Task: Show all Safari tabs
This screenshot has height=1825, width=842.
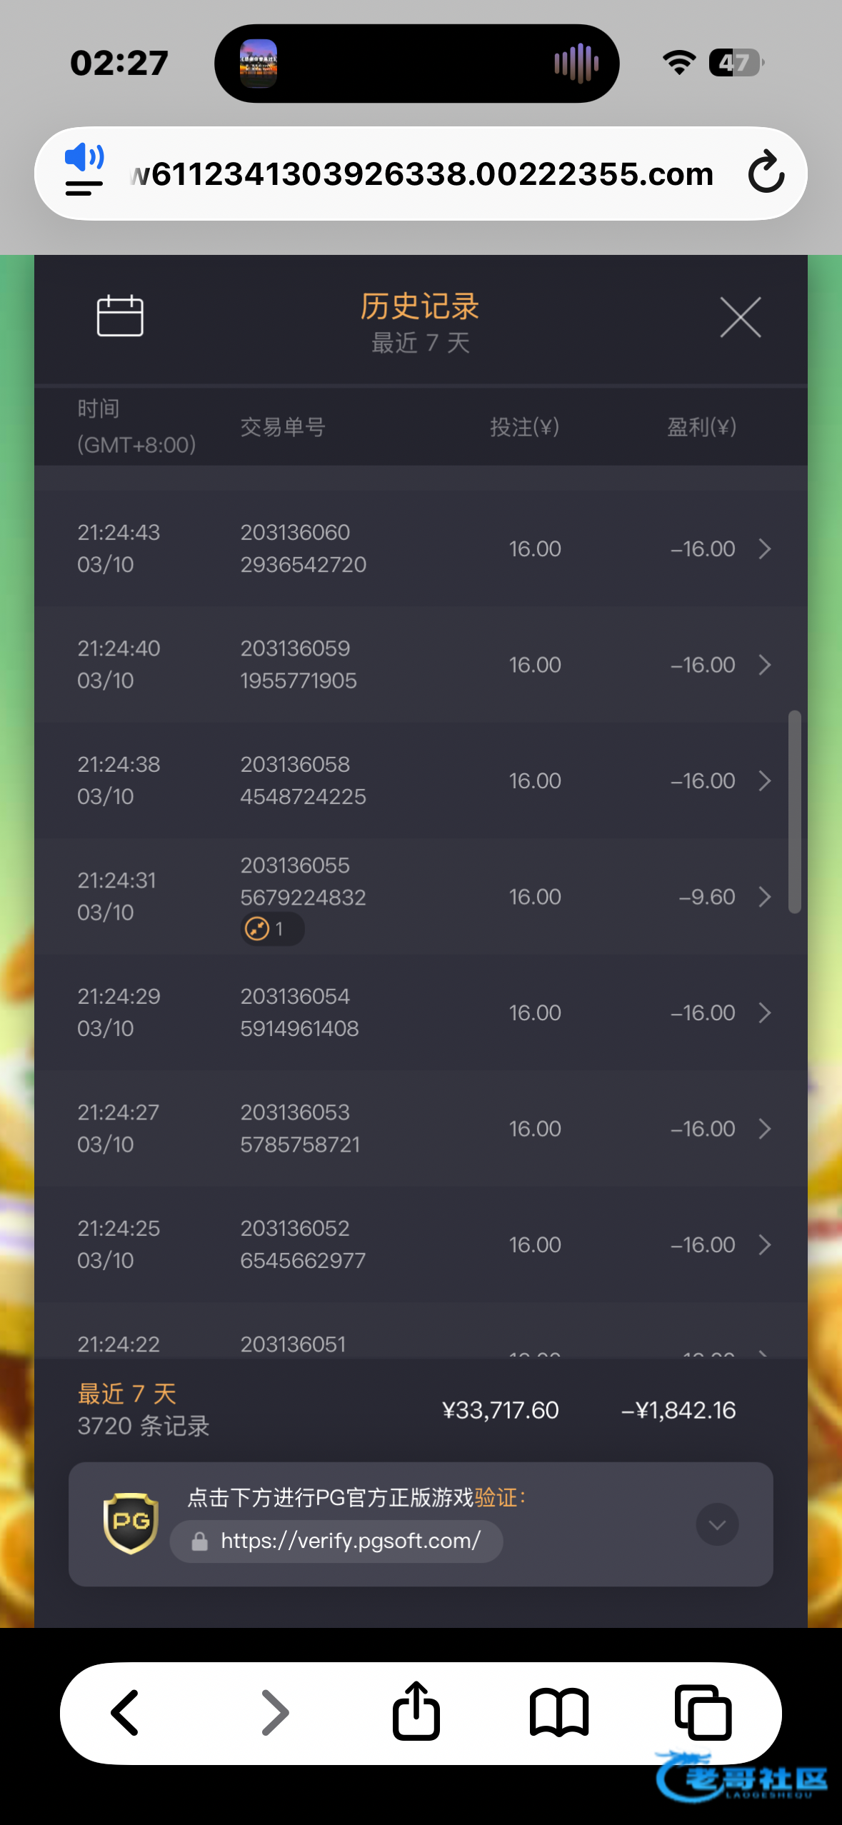Action: click(703, 1712)
